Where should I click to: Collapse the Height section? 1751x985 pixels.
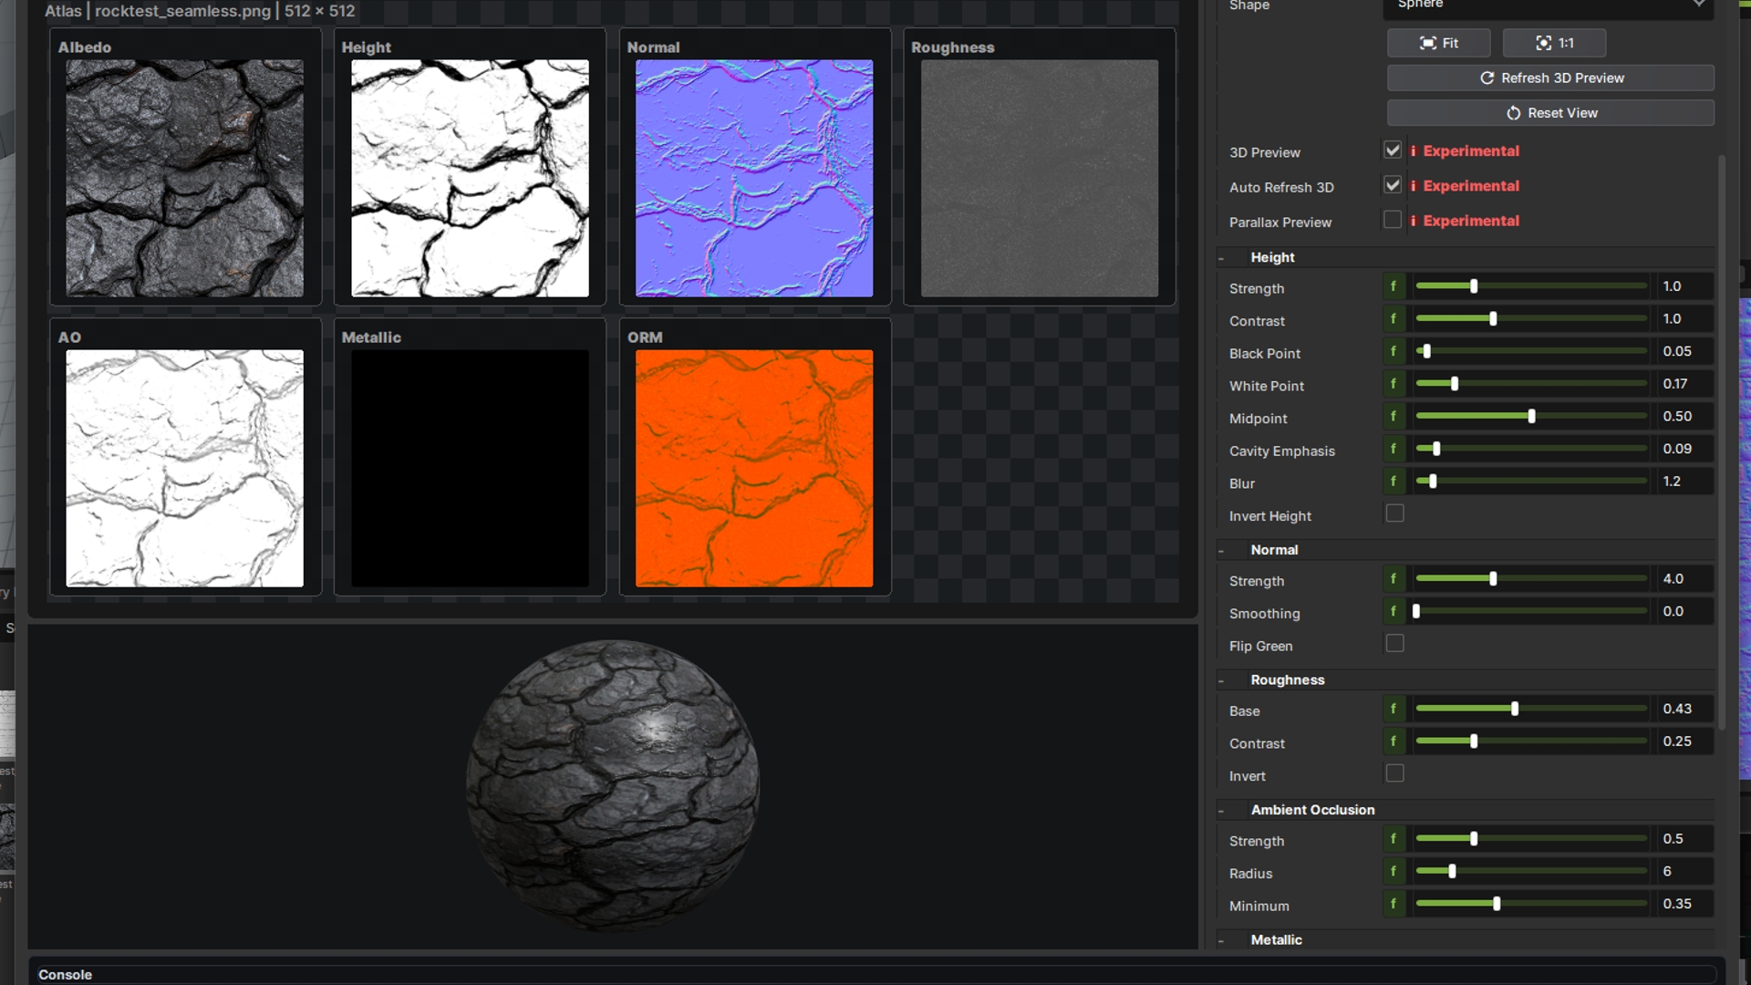1221,259
